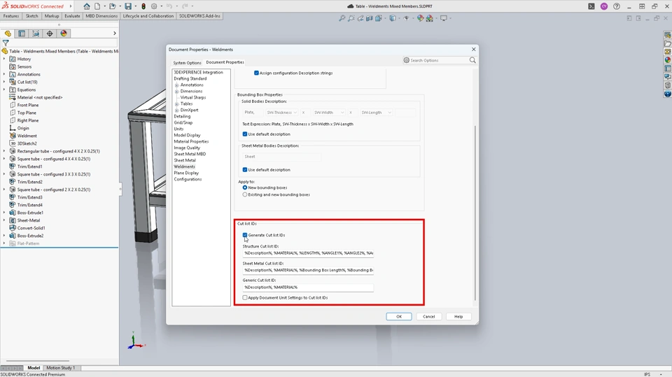Screen dimensions: 672x377
Task: Expand Tables in the dialog tree
Action: point(176,104)
